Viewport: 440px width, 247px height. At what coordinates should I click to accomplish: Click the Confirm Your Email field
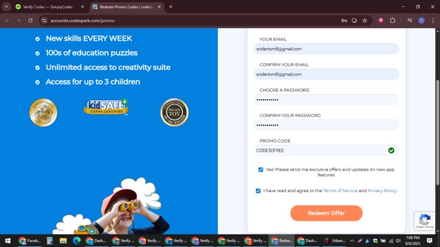pyautogui.click(x=326, y=74)
